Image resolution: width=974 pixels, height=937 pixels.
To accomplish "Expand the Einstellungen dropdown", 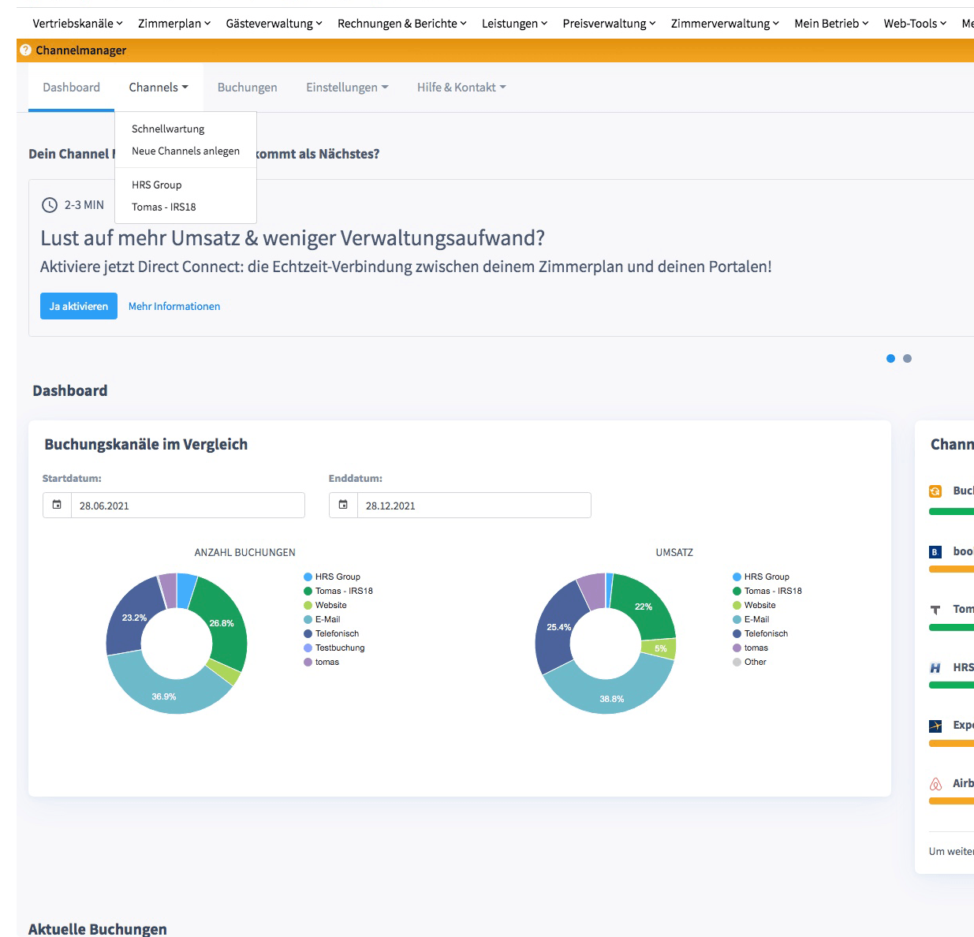I will [347, 88].
